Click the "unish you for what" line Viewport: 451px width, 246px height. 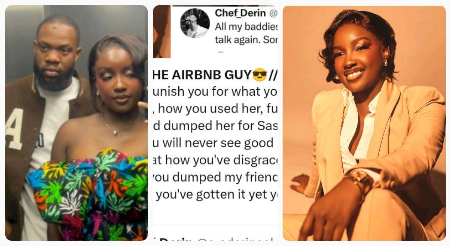point(215,92)
